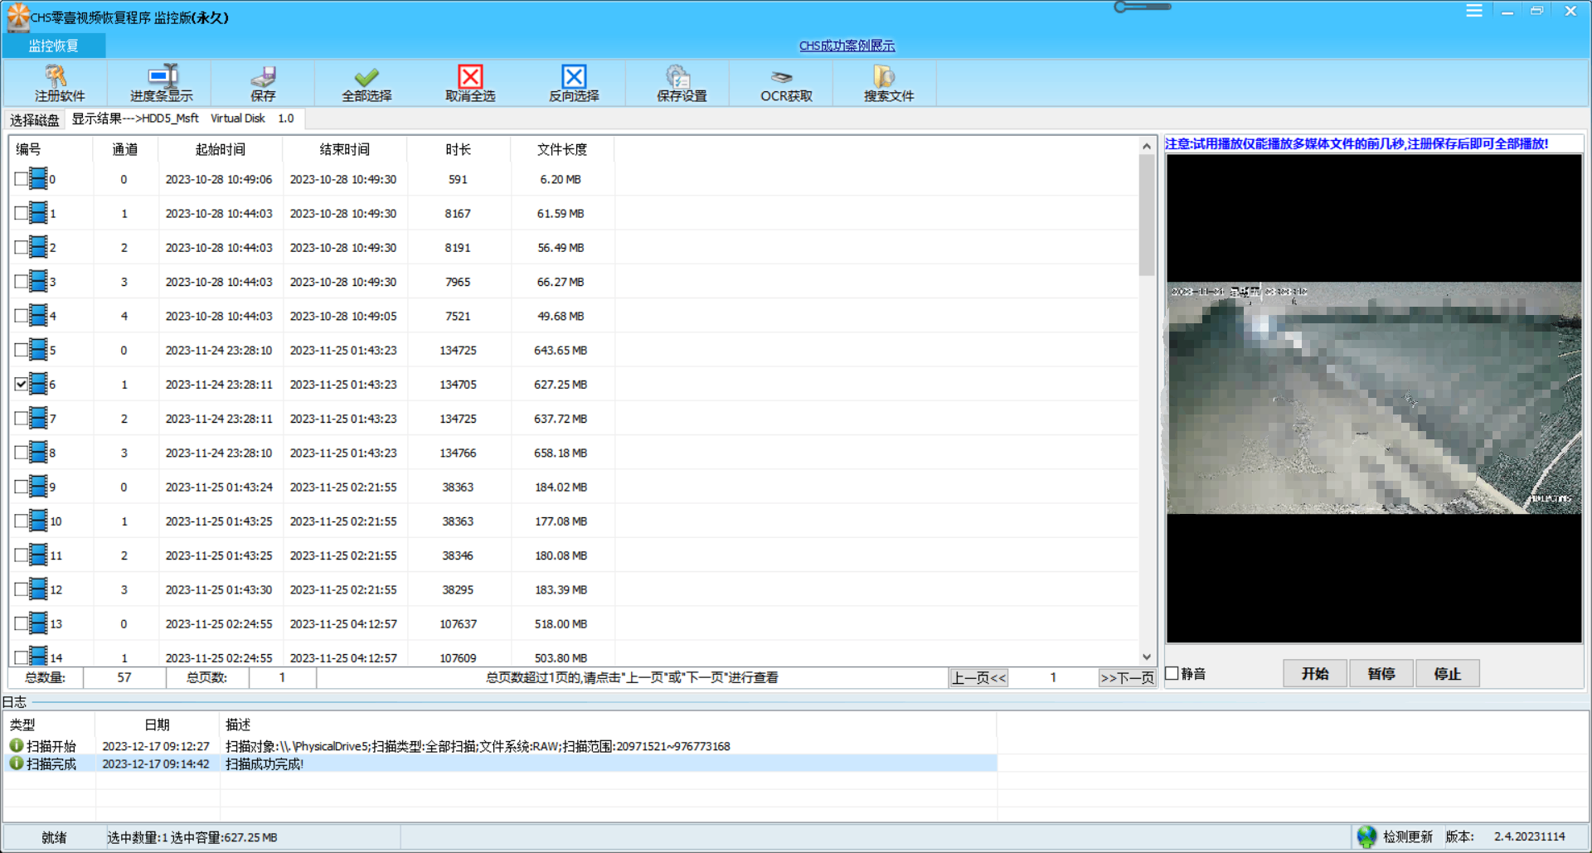Toggle the 静音 mute checkbox
This screenshot has height=853, width=1592.
click(x=1172, y=673)
